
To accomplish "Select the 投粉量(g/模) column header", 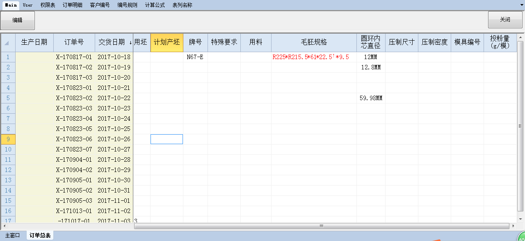I will click(x=500, y=43).
